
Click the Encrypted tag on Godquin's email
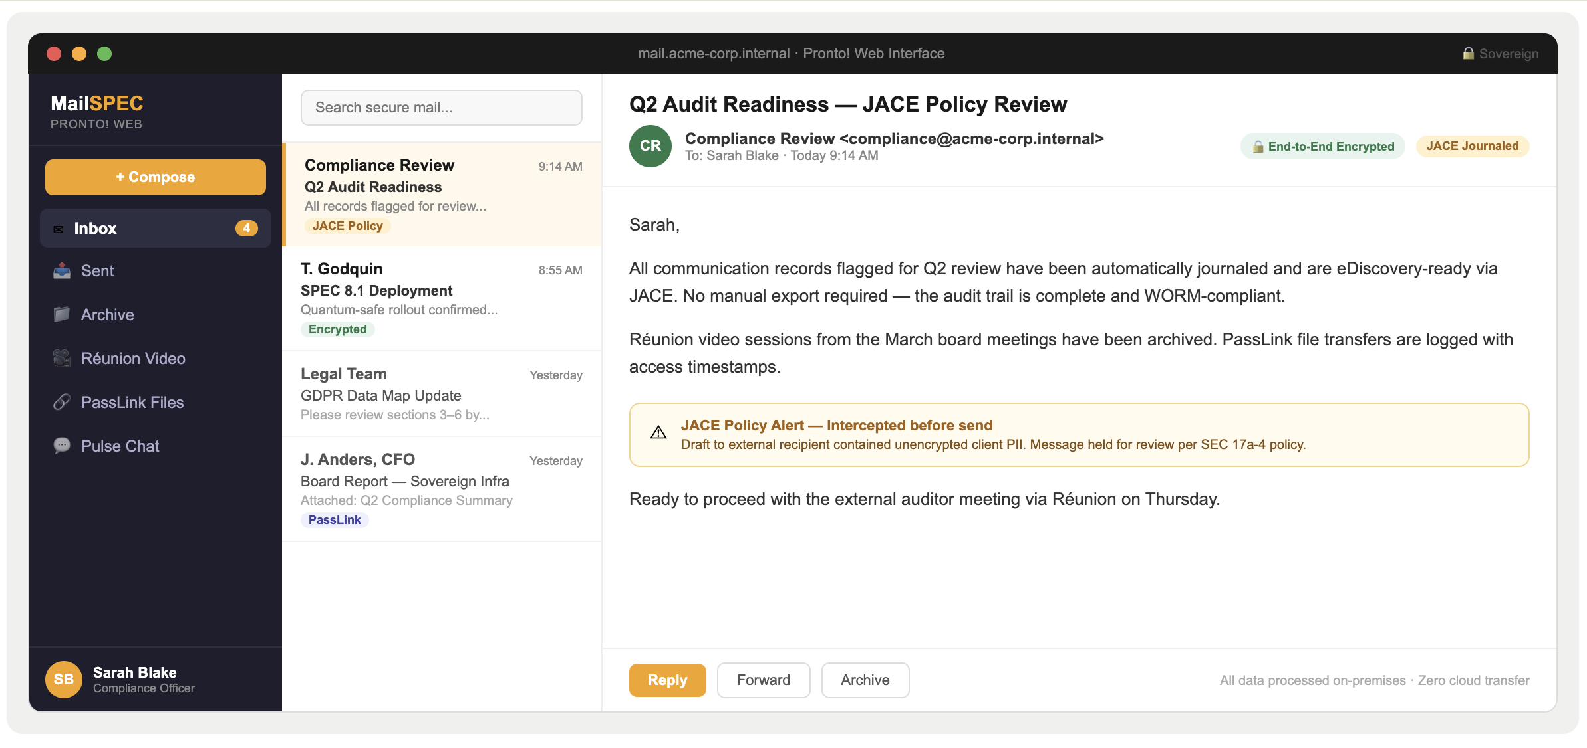tap(337, 329)
